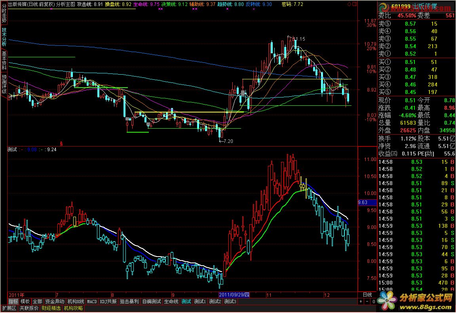Select the 卖① 8.52 order book row
Screen dimensions: 456x313
[416, 54]
